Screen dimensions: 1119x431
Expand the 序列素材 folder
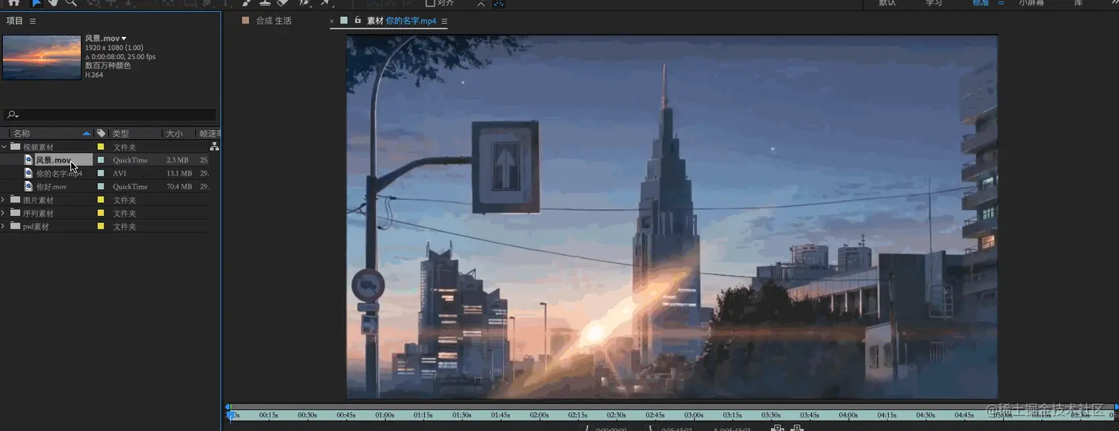pyautogui.click(x=4, y=214)
